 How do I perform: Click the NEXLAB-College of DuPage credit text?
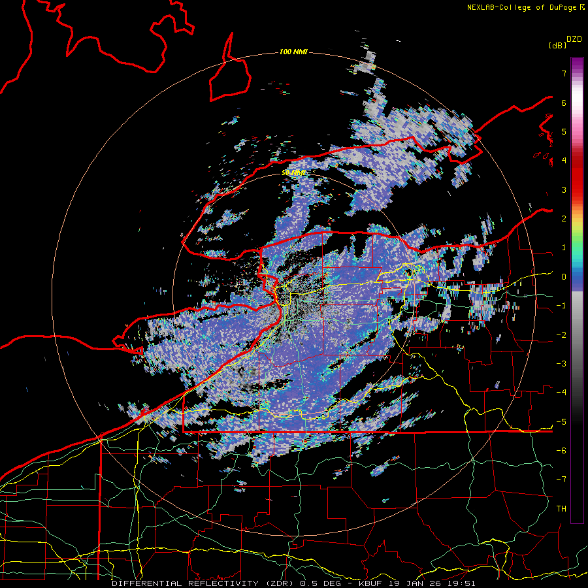(523, 7)
